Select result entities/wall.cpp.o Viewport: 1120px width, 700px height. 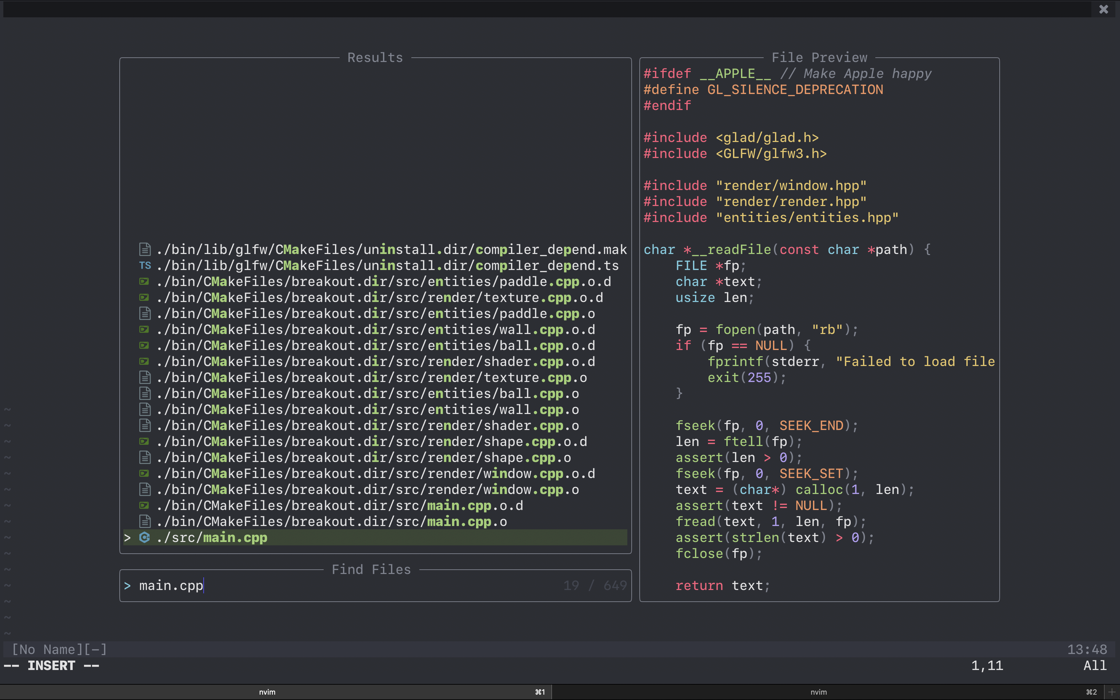[x=375, y=410]
